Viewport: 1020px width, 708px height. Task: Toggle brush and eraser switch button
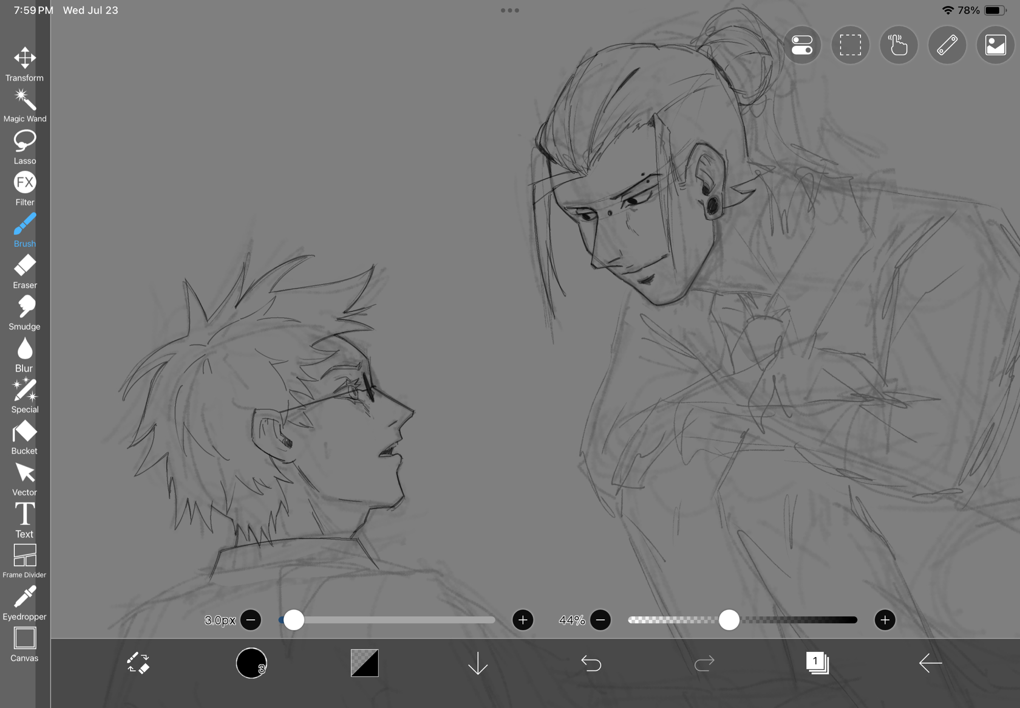click(x=138, y=663)
